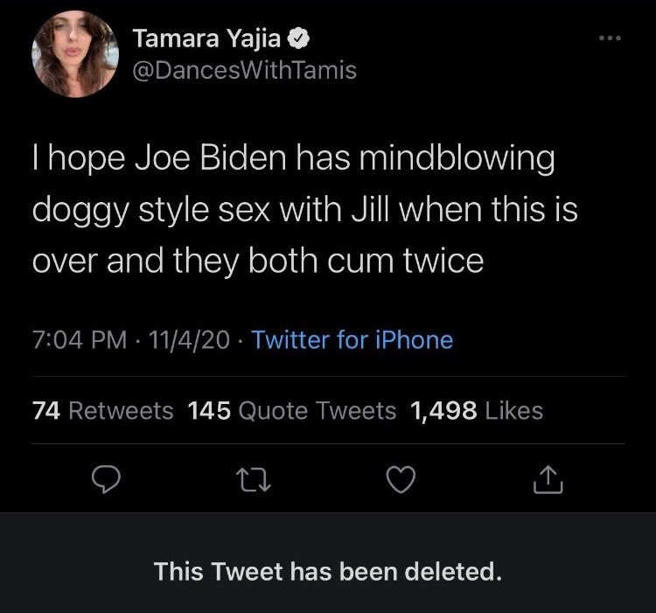This screenshot has height=613, width=656.
Task: Click the 7:04 PM timestamp
Action: (75, 339)
